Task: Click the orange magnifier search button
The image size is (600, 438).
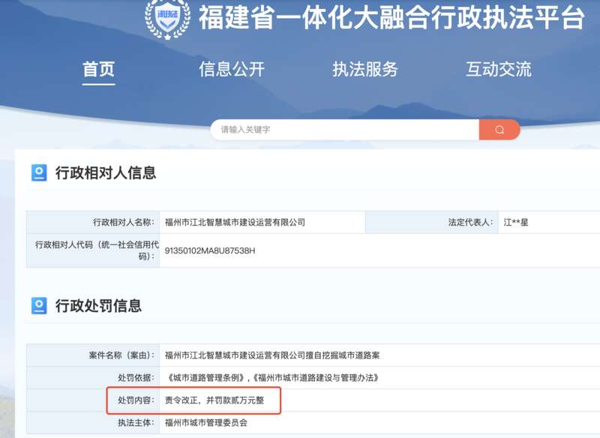Action: pos(499,130)
